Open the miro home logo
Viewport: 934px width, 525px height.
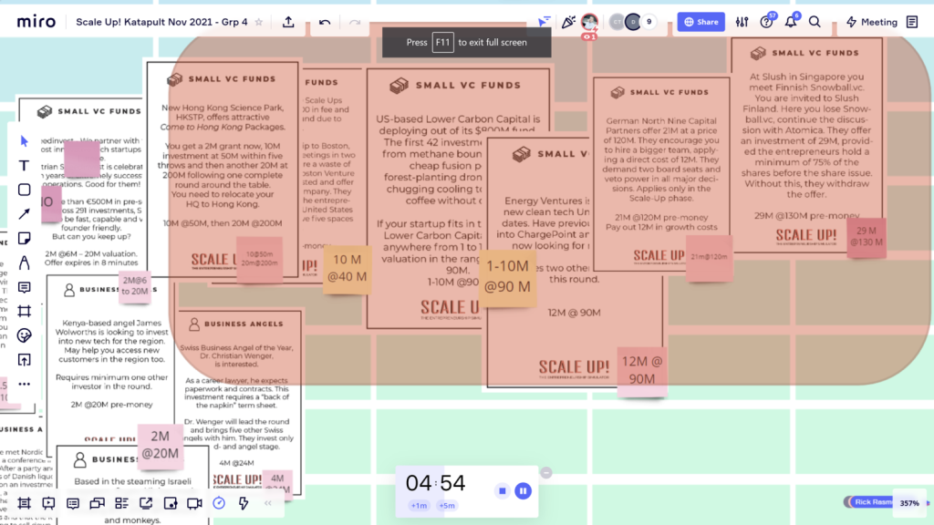coord(36,22)
